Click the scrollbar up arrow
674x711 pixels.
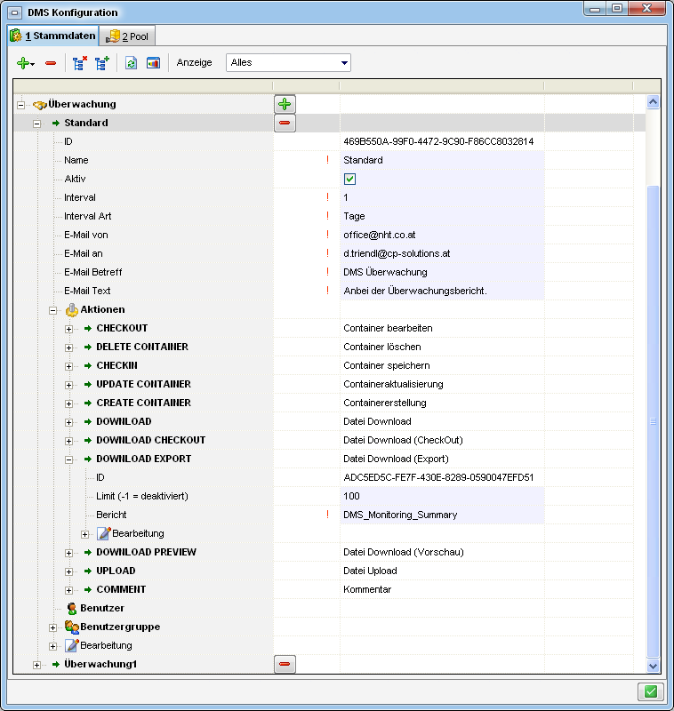point(654,102)
